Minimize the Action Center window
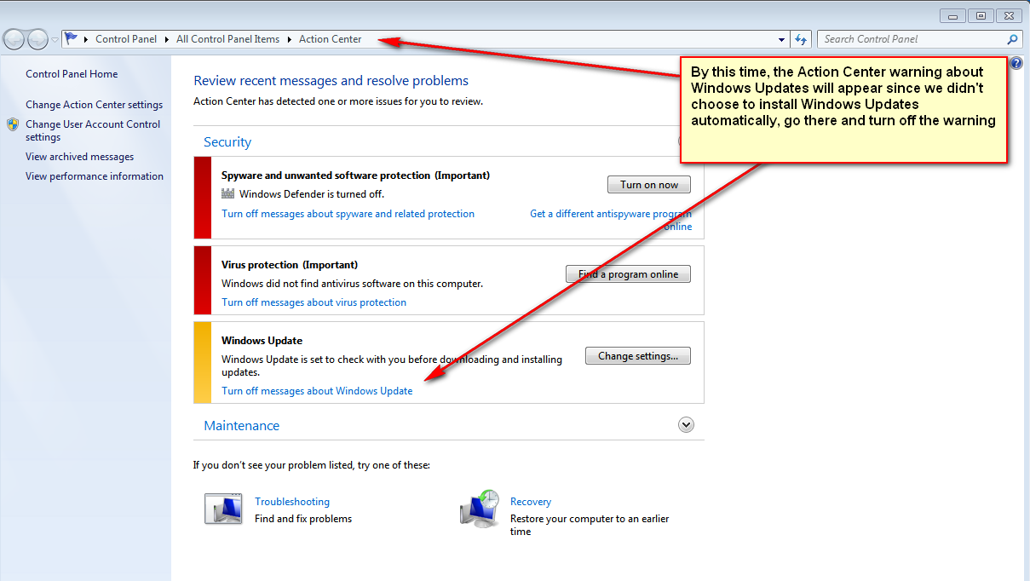Screen dimensions: 1030x581 (953, 15)
